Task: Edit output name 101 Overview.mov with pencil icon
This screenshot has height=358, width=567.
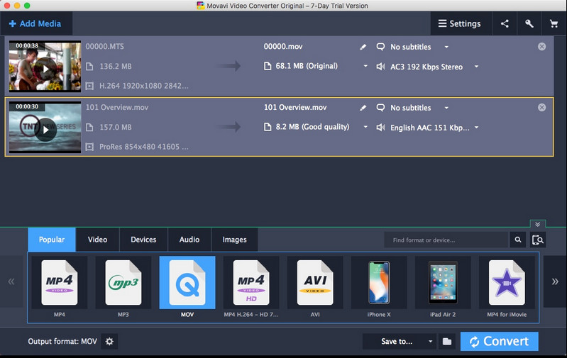Action: point(363,108)
